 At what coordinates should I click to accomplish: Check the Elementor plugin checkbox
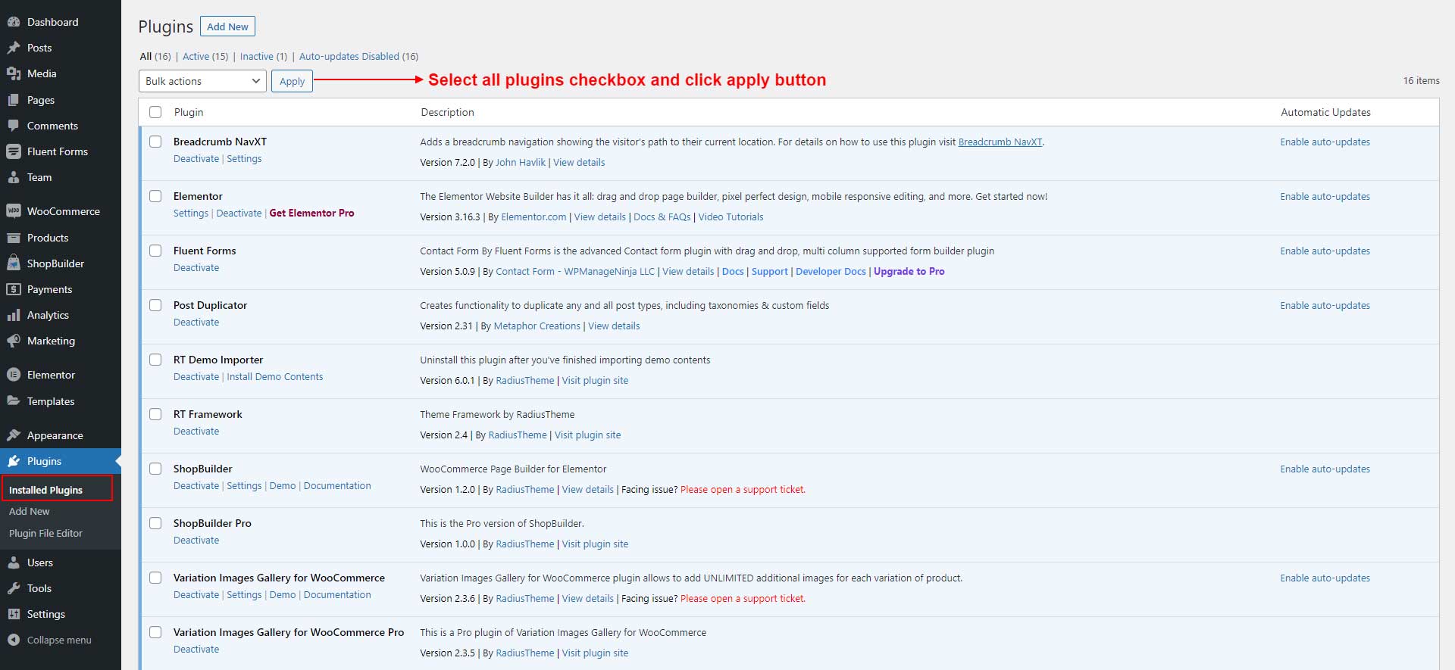tap(155, 196)
